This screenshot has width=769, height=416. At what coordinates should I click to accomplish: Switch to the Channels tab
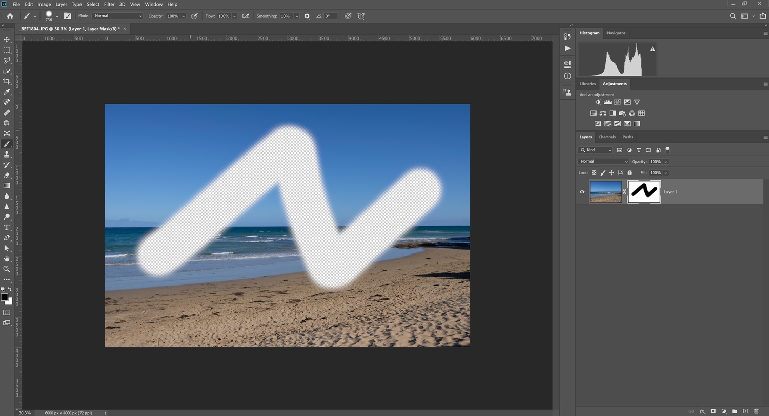pyautogui.click(x=606, y=137)
